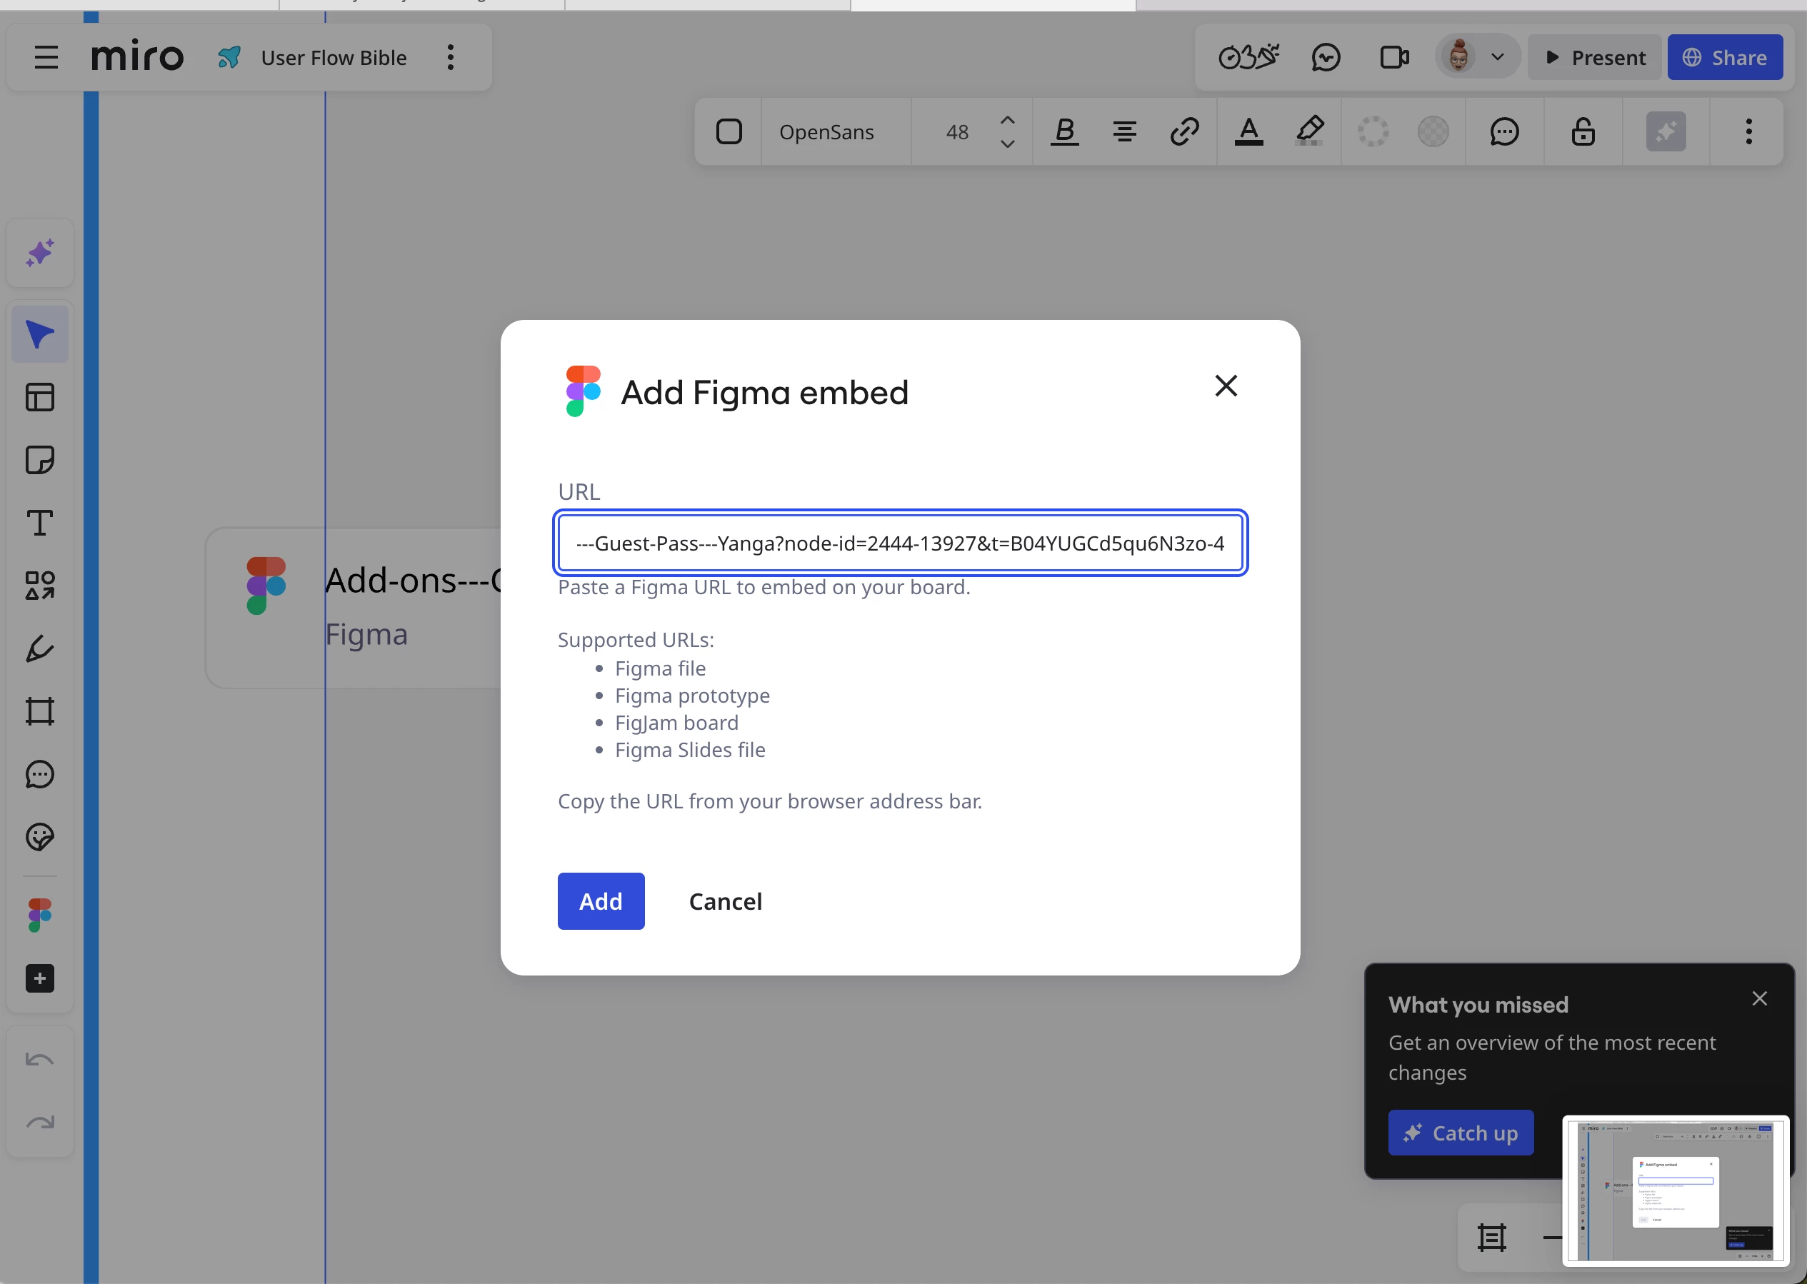
Task: Dismiss the What you missed popup
Action: [x=1760, y=998]
